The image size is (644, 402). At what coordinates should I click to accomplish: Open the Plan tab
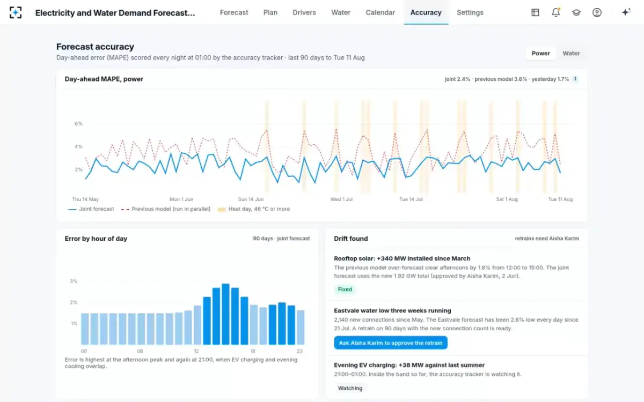click(270, 12)
